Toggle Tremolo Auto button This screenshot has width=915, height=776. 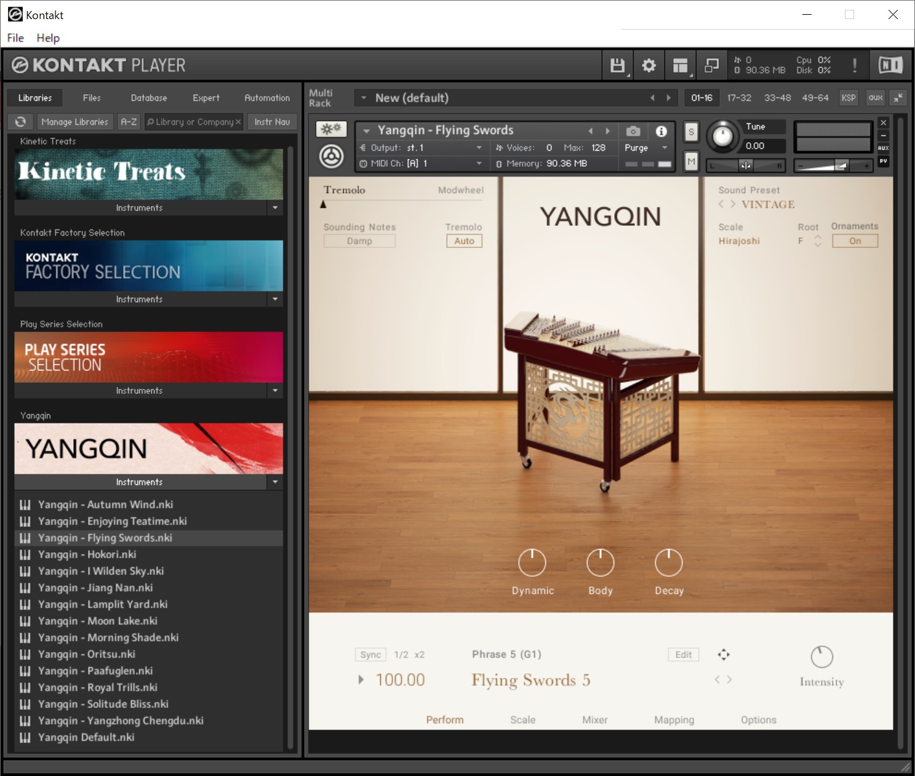tap(464, 241)
